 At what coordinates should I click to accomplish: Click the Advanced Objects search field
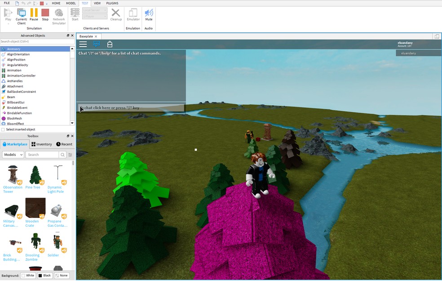[x=37, y=41]
